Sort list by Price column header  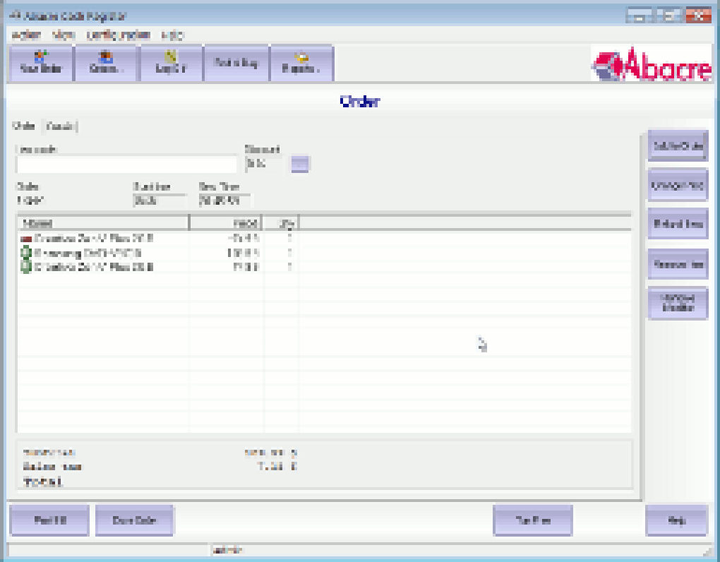225,223
